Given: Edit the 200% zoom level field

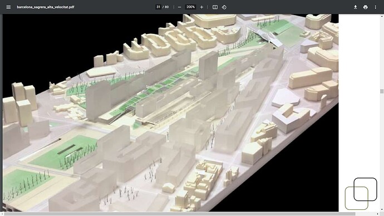Looking at the screenshot, I should 190,7.
